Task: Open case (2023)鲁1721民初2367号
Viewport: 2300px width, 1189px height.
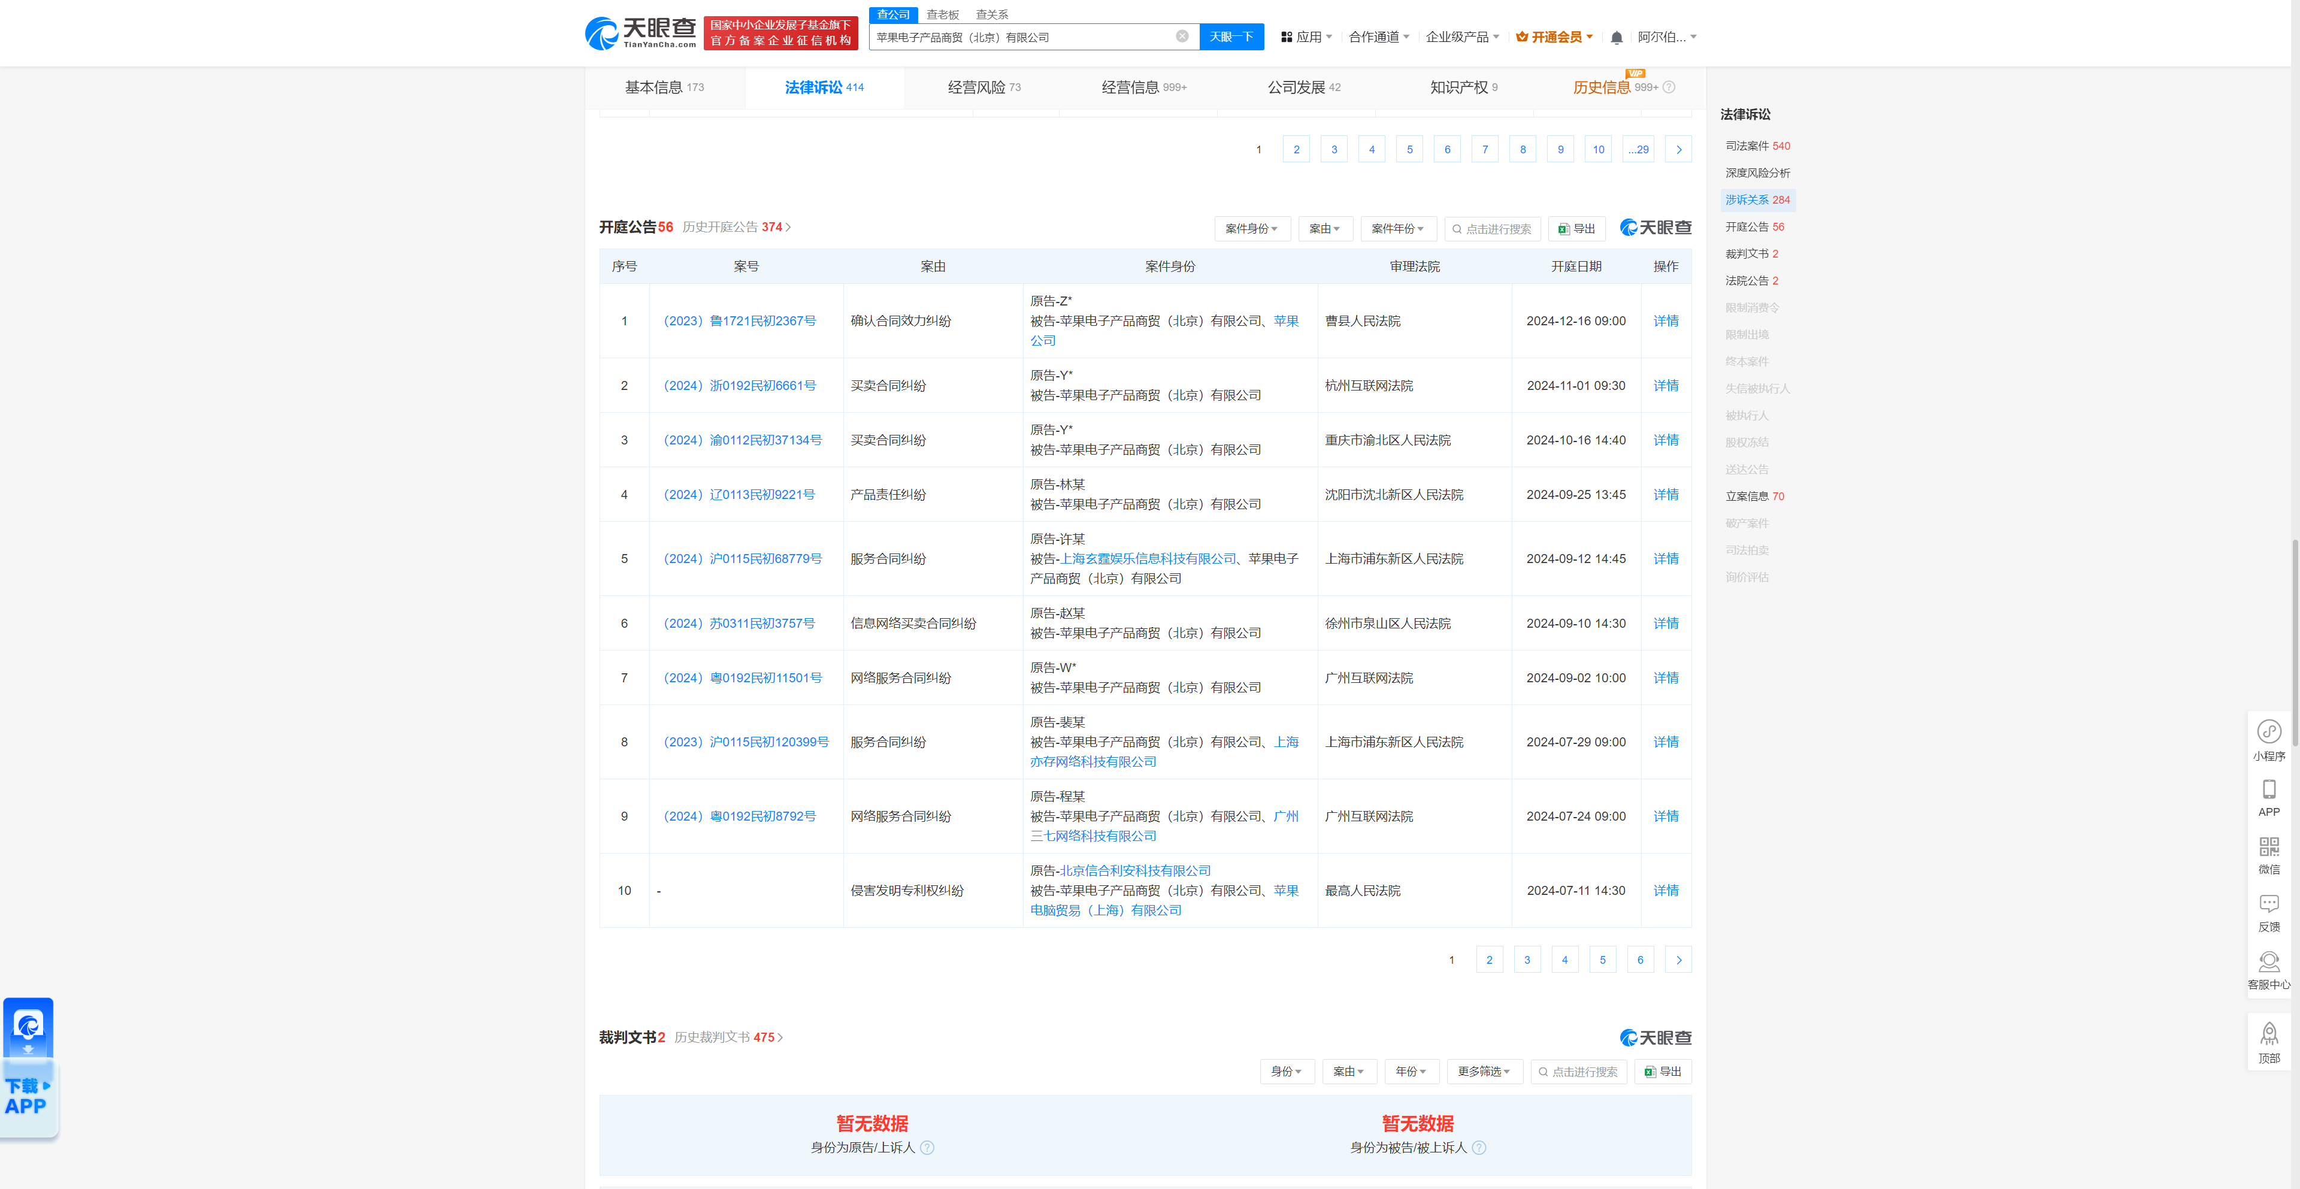Action: tap(739, 321)
